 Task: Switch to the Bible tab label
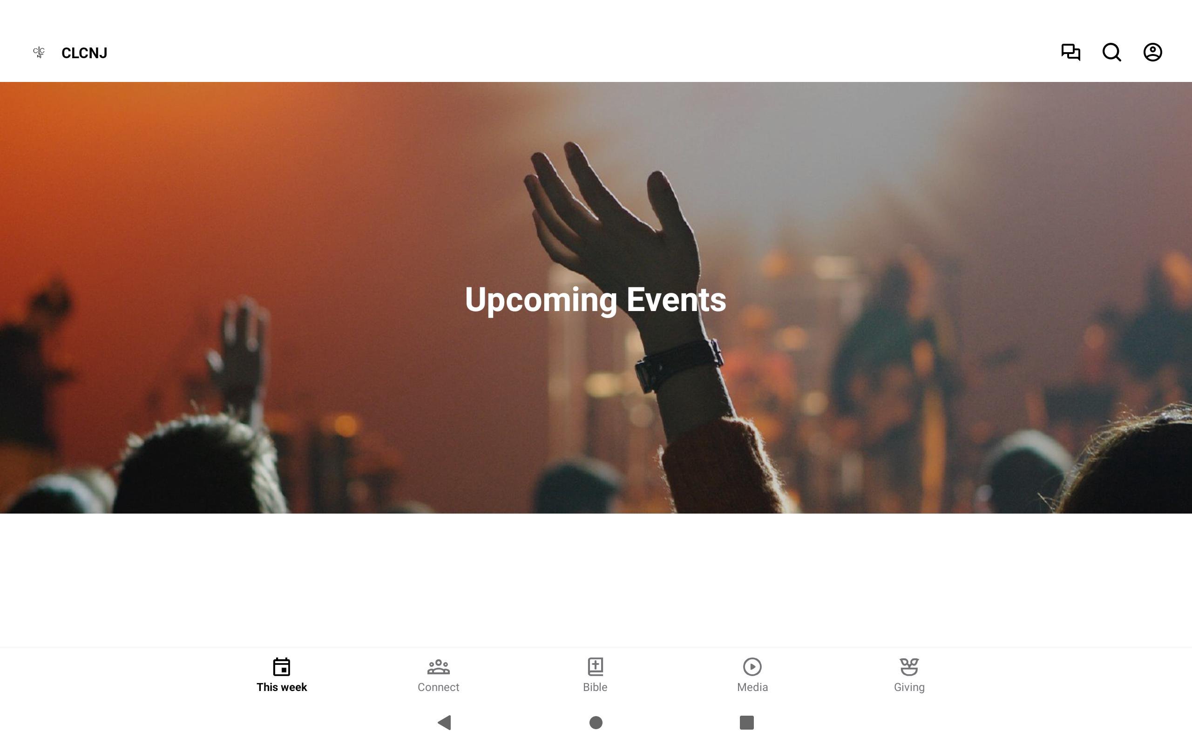[595, 687]
